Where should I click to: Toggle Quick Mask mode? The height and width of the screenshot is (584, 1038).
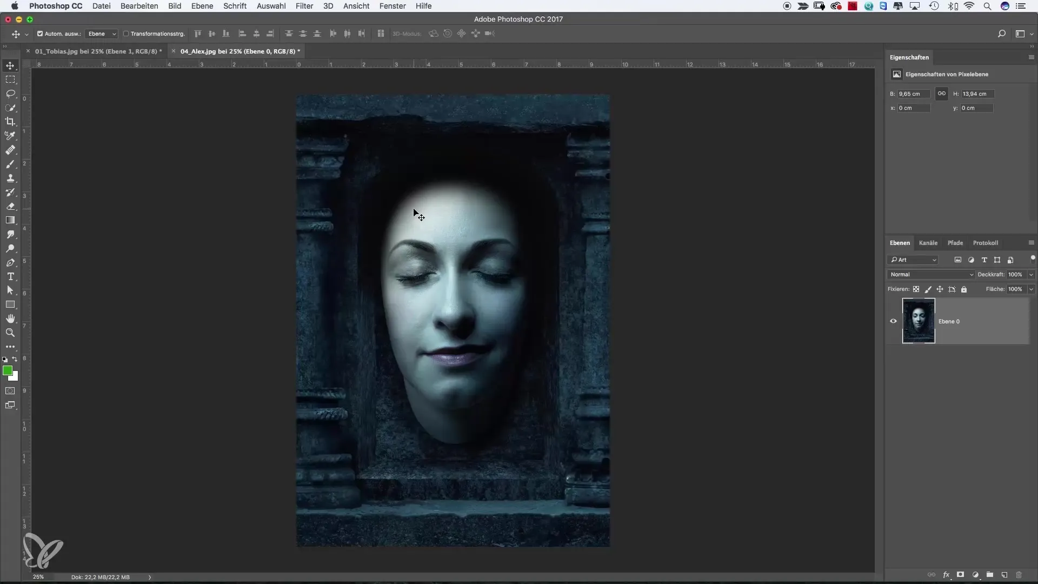tap(10, 391)
